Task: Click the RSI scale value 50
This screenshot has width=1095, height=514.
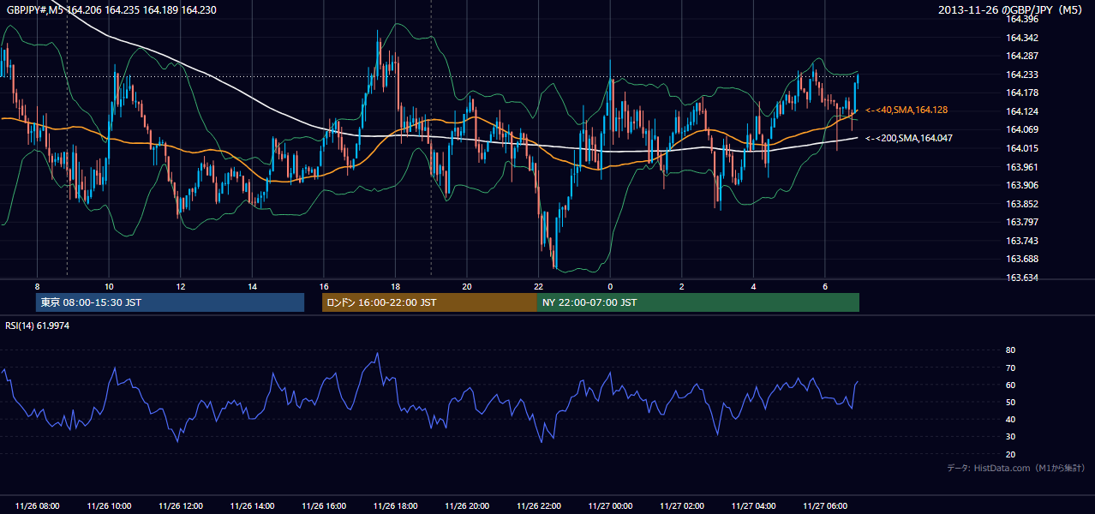Action: [1010, 402]
